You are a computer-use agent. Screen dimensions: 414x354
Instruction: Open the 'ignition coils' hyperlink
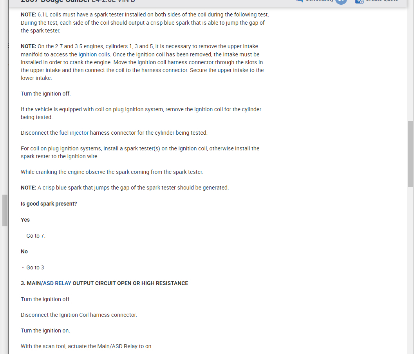[x=94, y=54]
